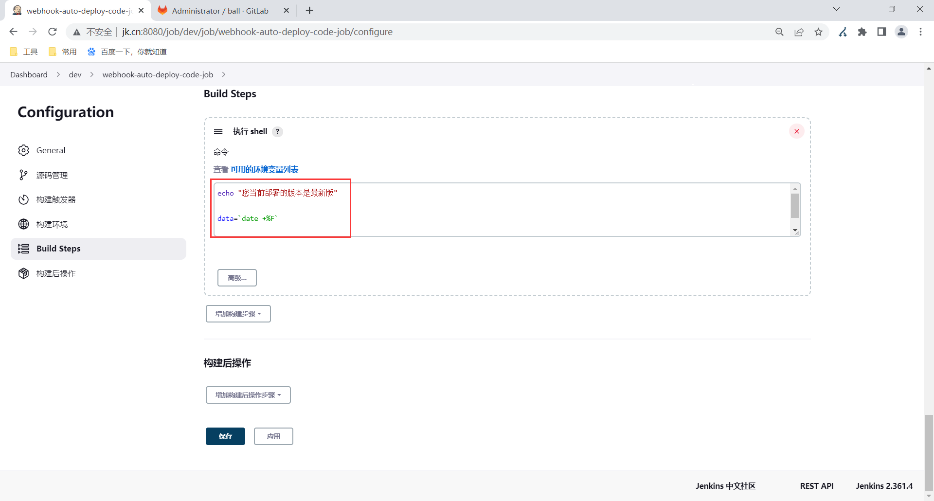Go back to previous page

coord(13,32)
